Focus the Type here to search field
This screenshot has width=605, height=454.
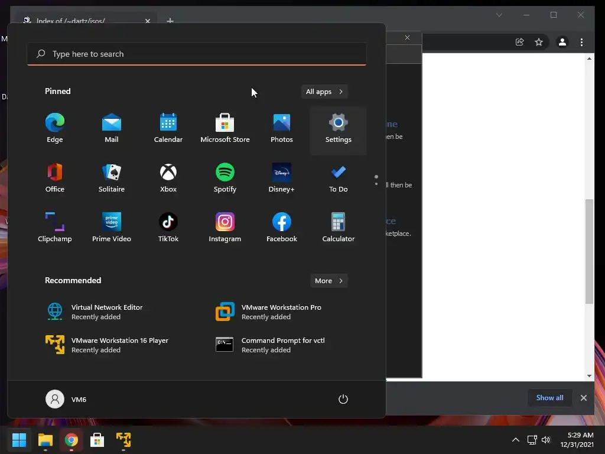point(197,54)
